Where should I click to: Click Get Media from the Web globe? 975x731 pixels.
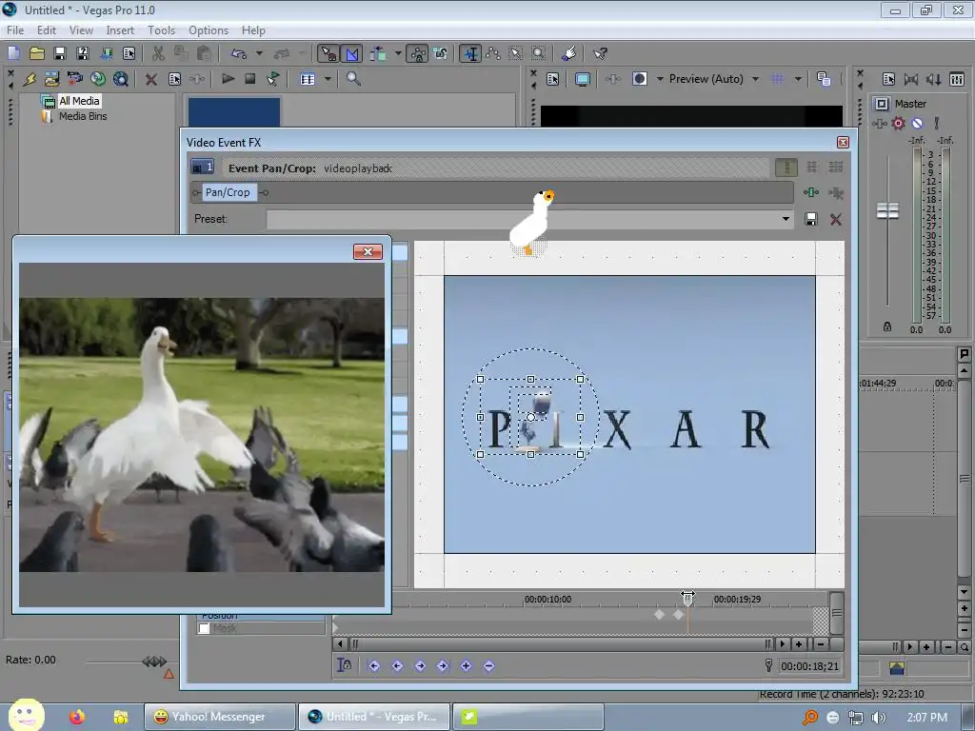pyautogui.click(x=121, y=79)
